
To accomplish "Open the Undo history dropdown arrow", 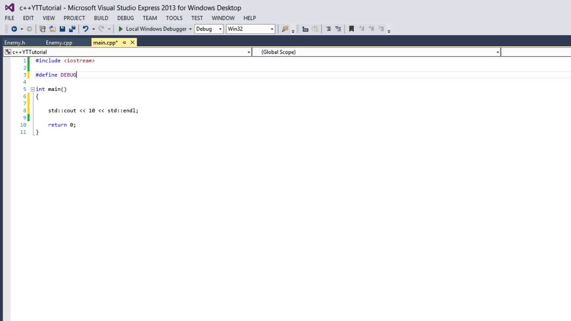I will 93,29.
